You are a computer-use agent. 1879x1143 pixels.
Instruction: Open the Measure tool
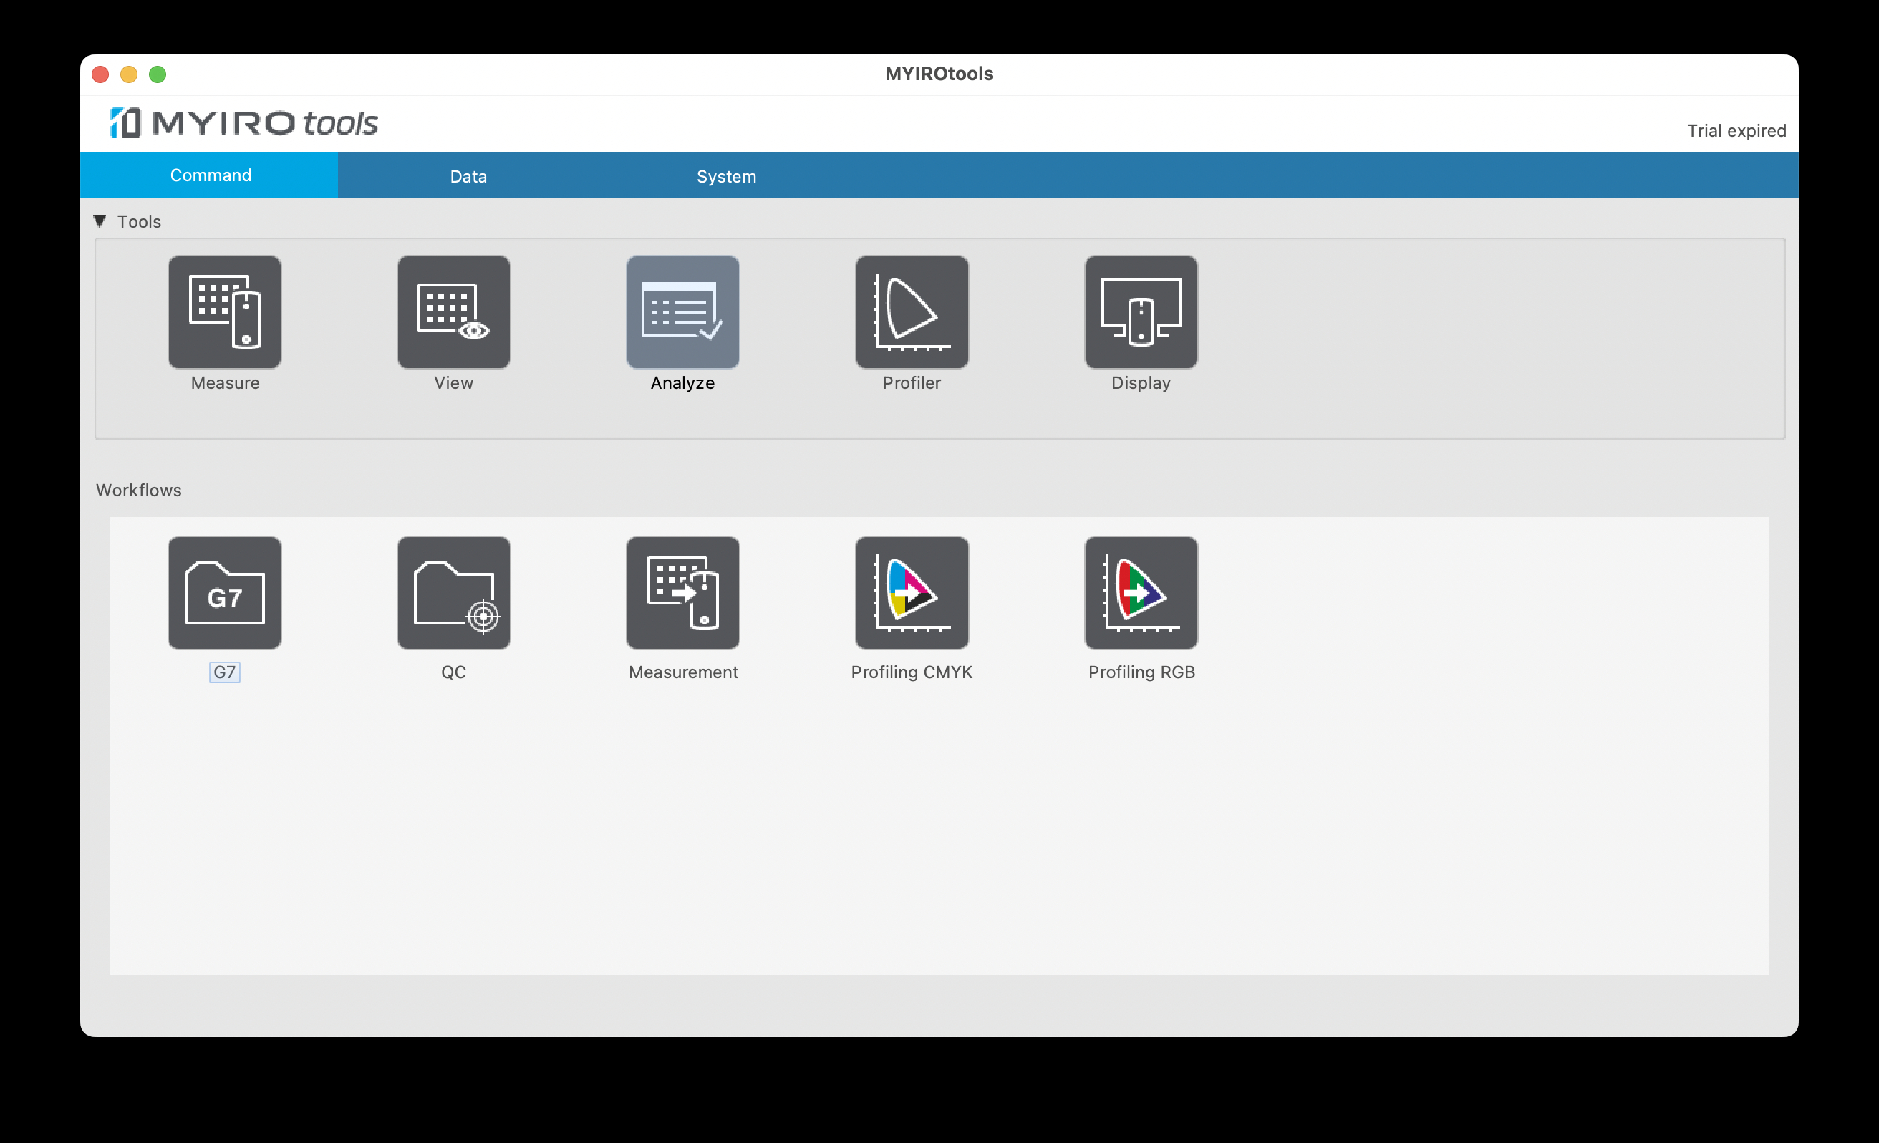225,312
